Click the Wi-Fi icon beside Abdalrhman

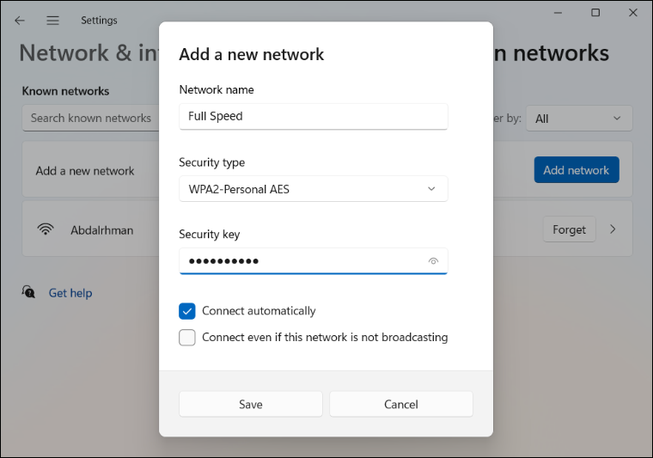46,229
